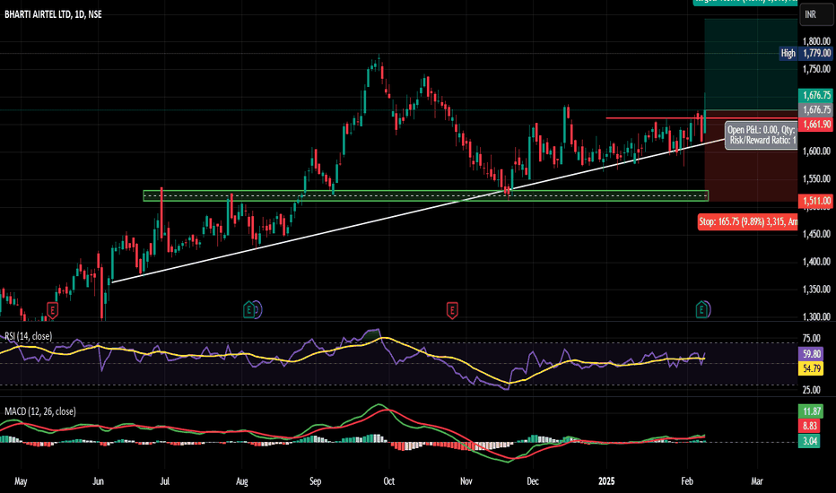836x493 pixels.
Task: Click the RSI (14, close) indicator legend
Action: 29,336
